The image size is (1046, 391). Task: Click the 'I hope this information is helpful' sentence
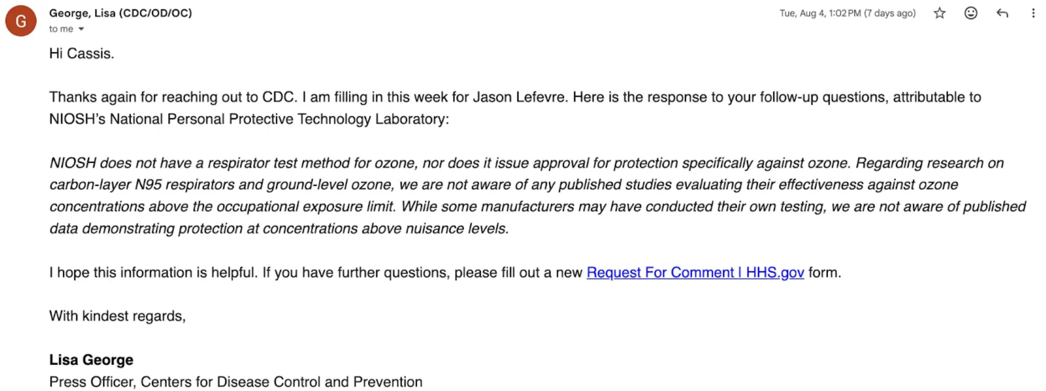[x=154, y=272]
